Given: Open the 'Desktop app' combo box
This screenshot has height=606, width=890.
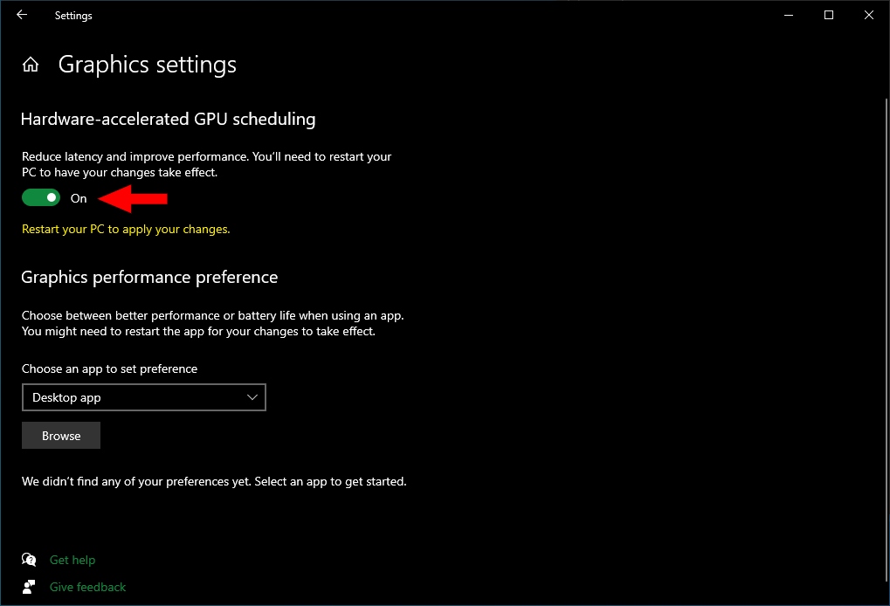Looking at the screenshot, I should [x=143, y=397].
